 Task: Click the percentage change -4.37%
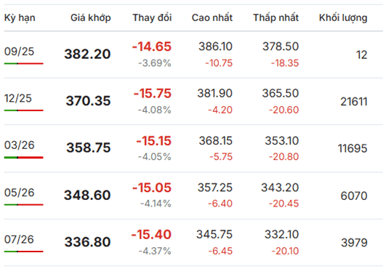click(x=155, y=251)
